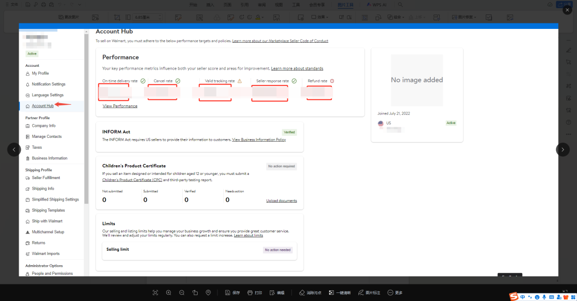Switch to 视图 tab in WPS behind
Screen dimensions: 577x301
(279, 5)
